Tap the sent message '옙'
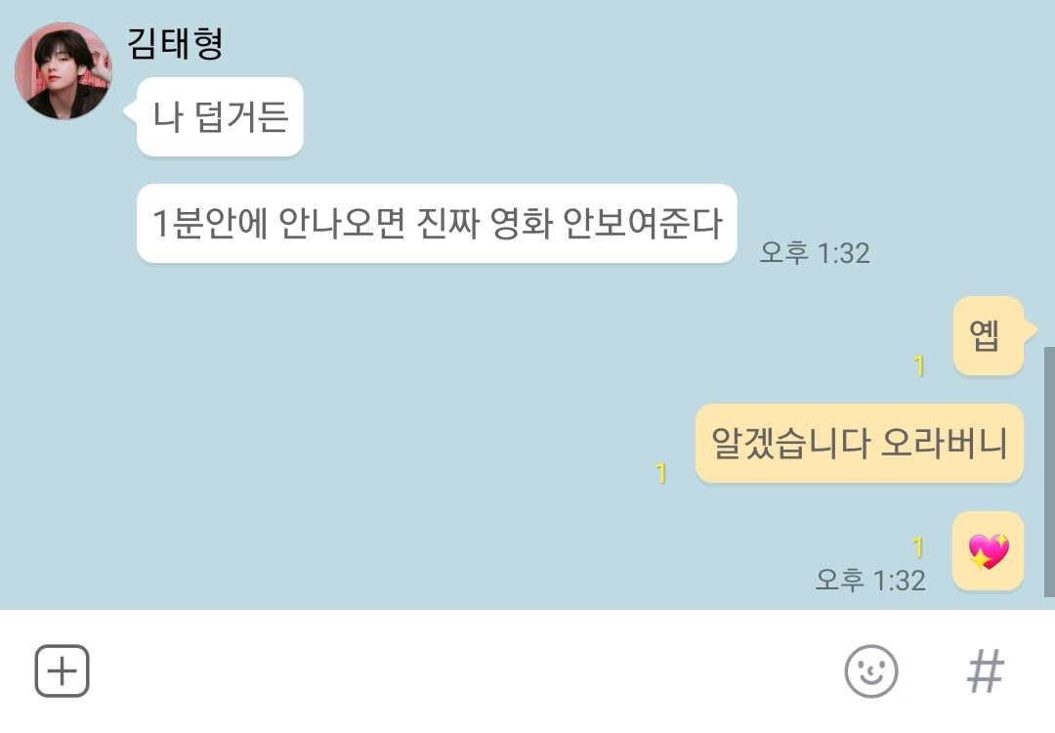1055x733 pixels. pos(988,335)
